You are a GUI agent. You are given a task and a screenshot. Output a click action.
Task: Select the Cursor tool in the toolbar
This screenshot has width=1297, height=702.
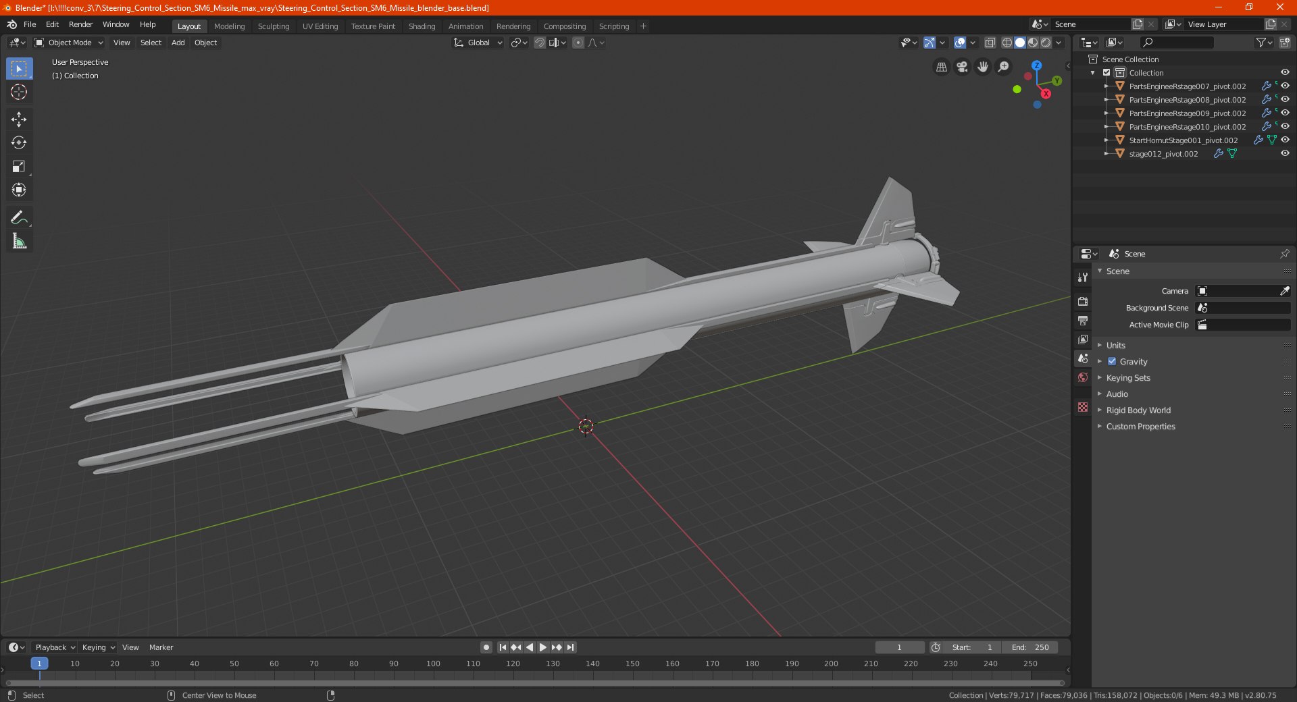point(19,92)
